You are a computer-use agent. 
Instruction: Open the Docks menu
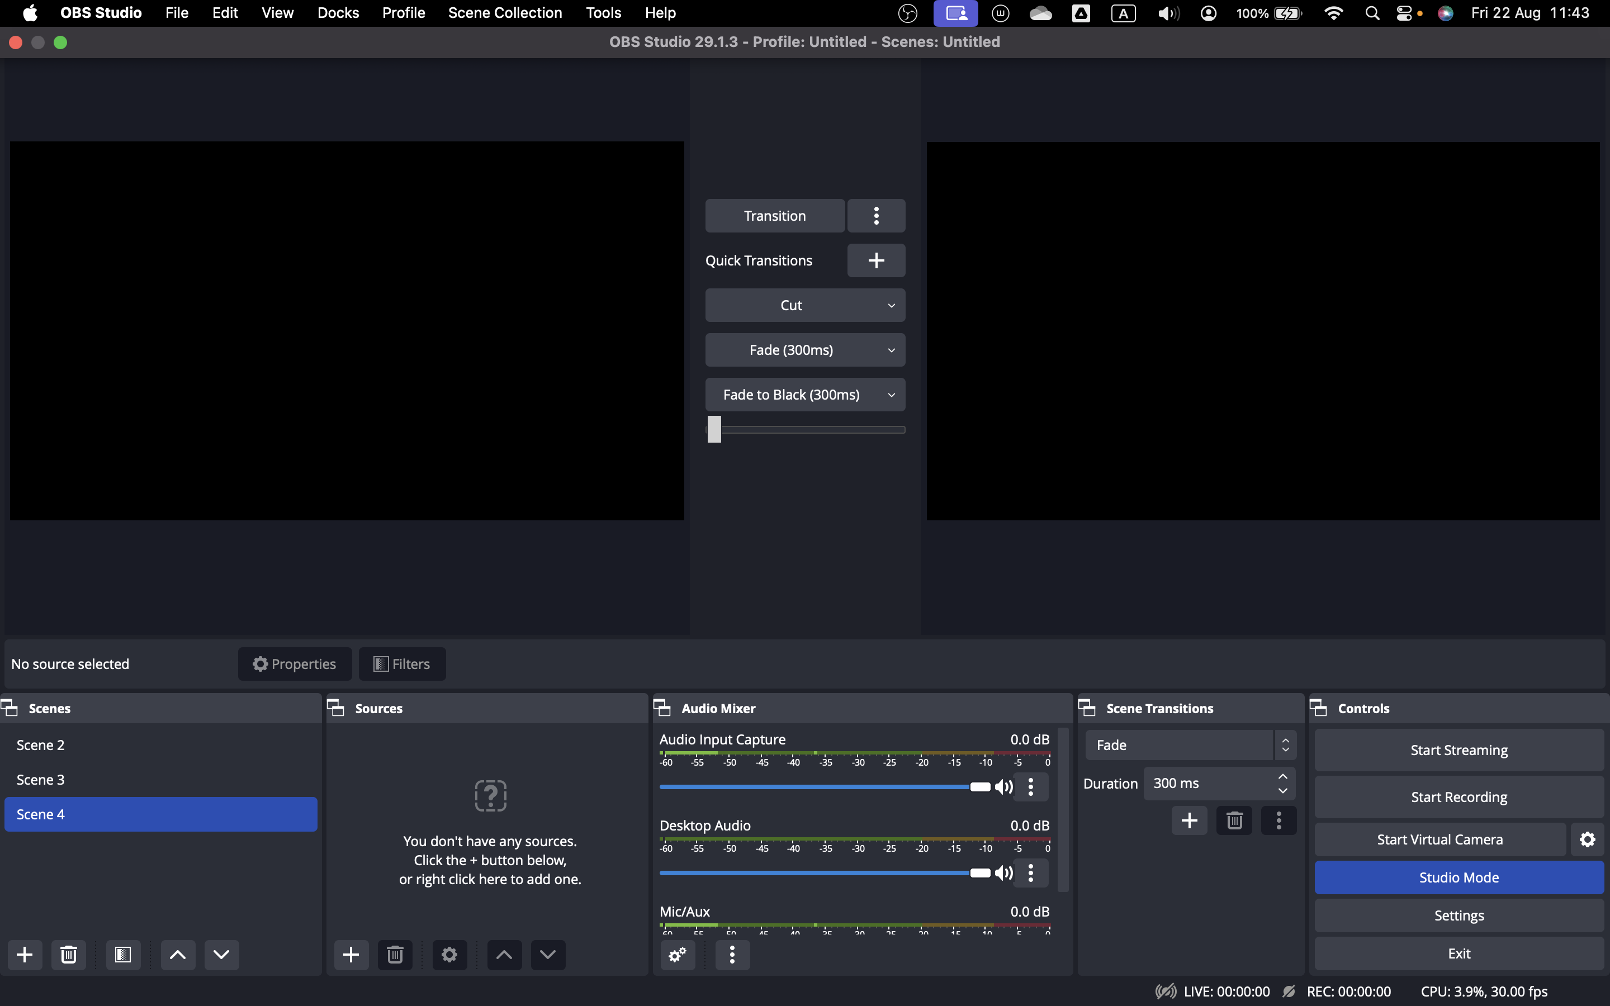(x=338, y=13)
